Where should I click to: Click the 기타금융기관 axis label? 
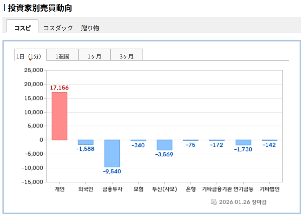217,189
